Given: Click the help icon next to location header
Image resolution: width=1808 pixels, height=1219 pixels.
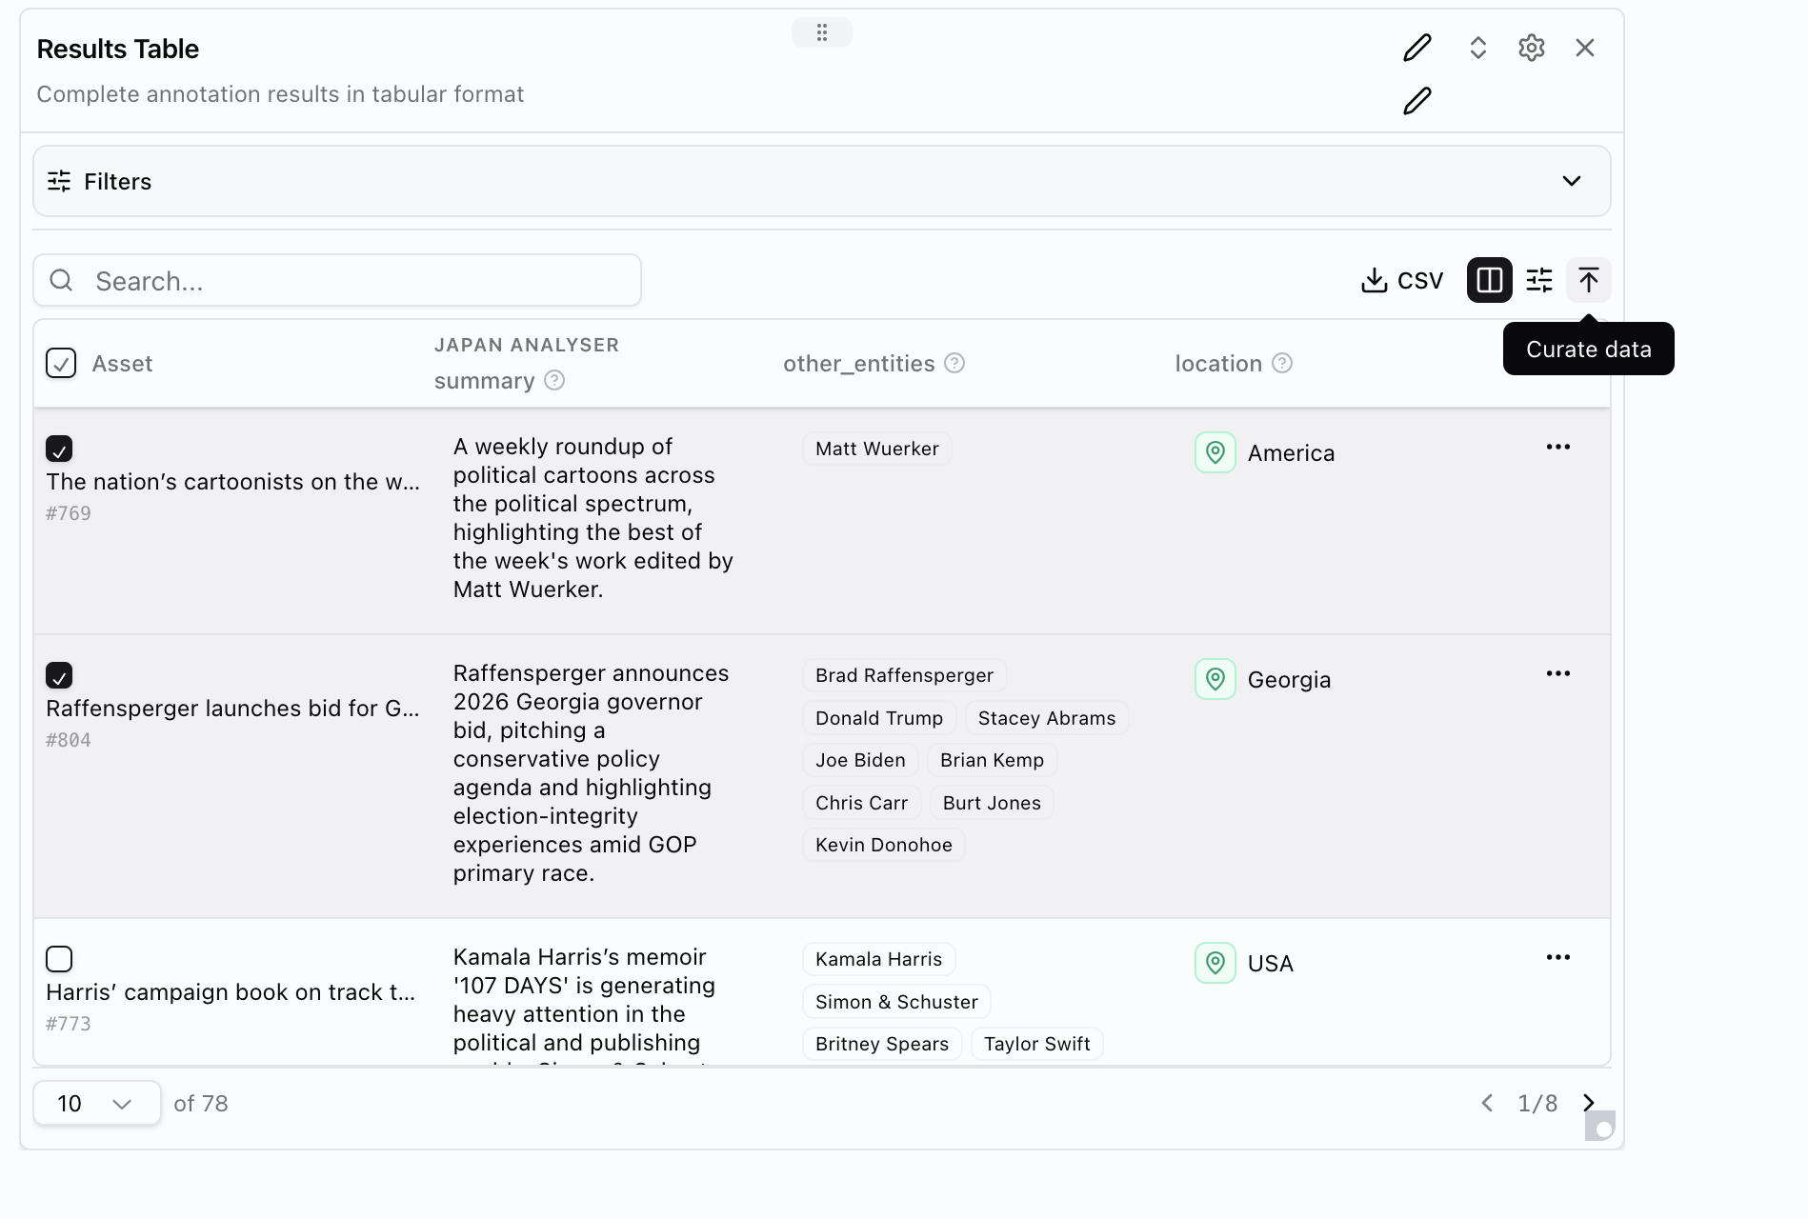Looking at the screenshot, I should (1282, 363).
